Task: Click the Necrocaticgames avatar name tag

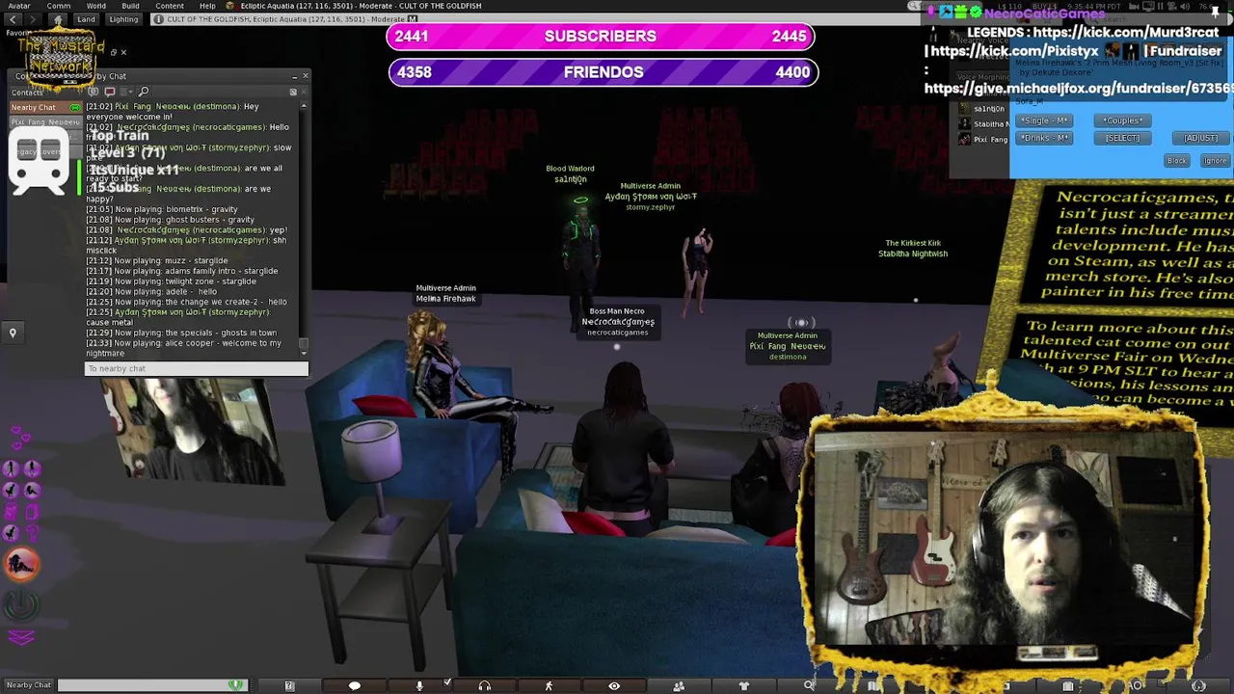Action: 618,322
